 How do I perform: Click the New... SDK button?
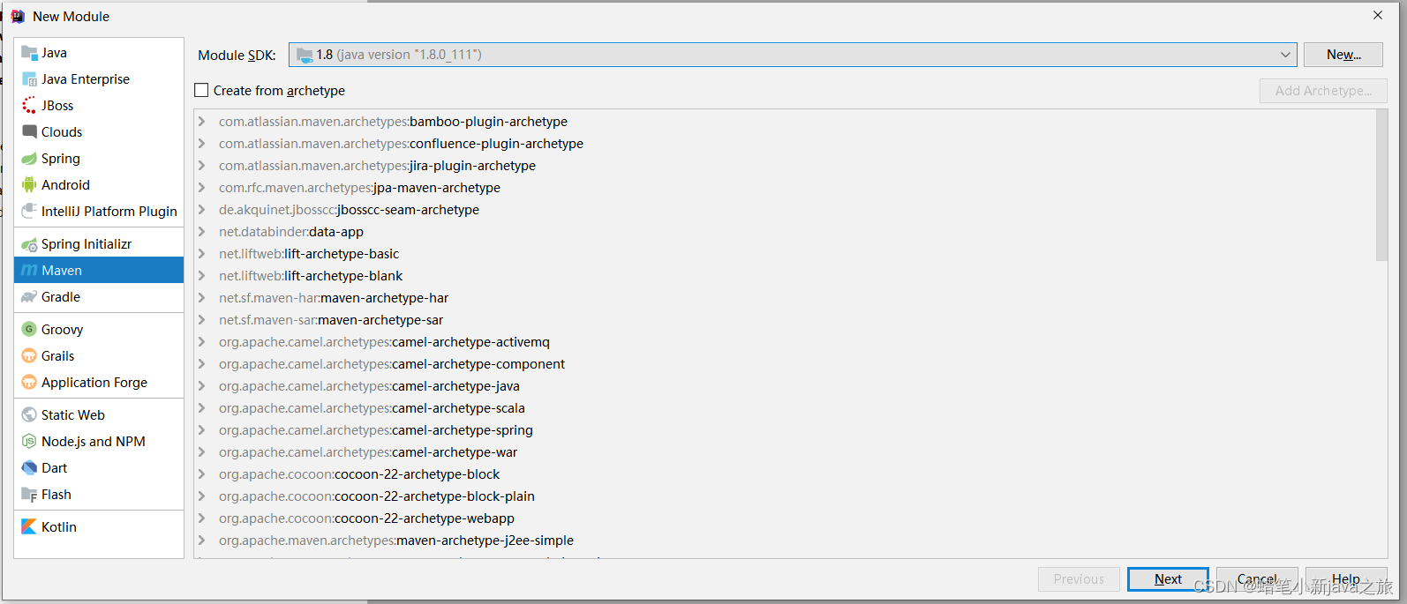tap(1343, 55)
